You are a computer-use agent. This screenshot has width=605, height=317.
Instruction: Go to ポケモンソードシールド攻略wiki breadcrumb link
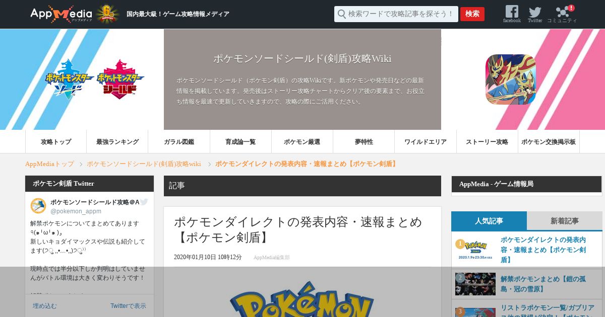144,164
